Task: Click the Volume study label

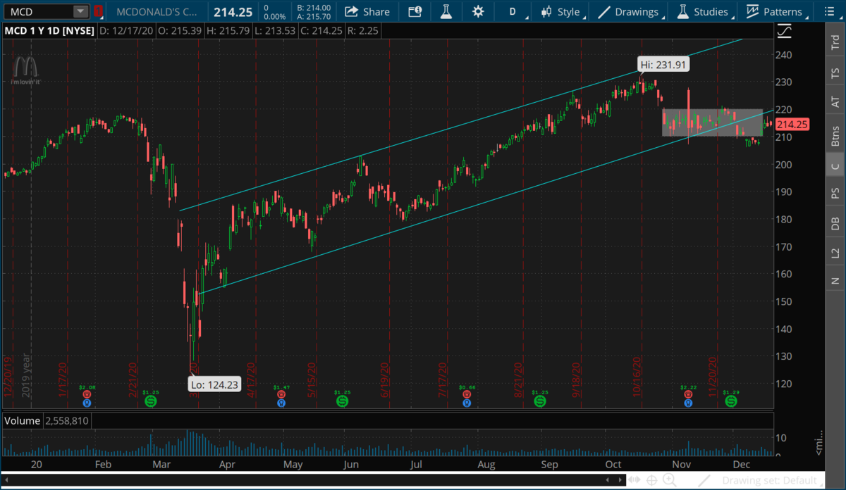Action: pos(22,421)
